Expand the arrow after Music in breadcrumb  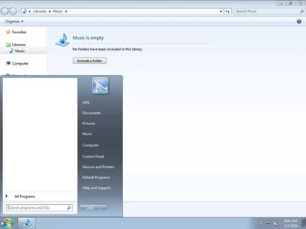click(66, 11)
